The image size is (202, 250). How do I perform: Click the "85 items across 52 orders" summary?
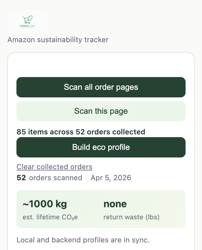coord(81,132)
